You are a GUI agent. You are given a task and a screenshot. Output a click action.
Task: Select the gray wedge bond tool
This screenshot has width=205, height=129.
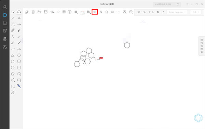[x=19, y=37]
